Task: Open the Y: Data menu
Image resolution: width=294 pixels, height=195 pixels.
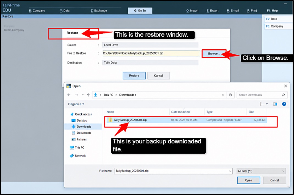Action: 65,11
